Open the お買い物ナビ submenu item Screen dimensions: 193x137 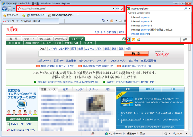click(x=32, y=43)
